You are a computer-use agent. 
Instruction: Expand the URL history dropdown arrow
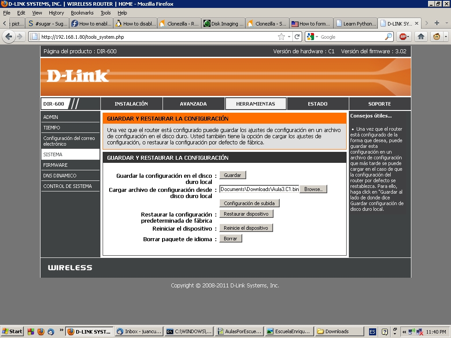tap(289, 37)
